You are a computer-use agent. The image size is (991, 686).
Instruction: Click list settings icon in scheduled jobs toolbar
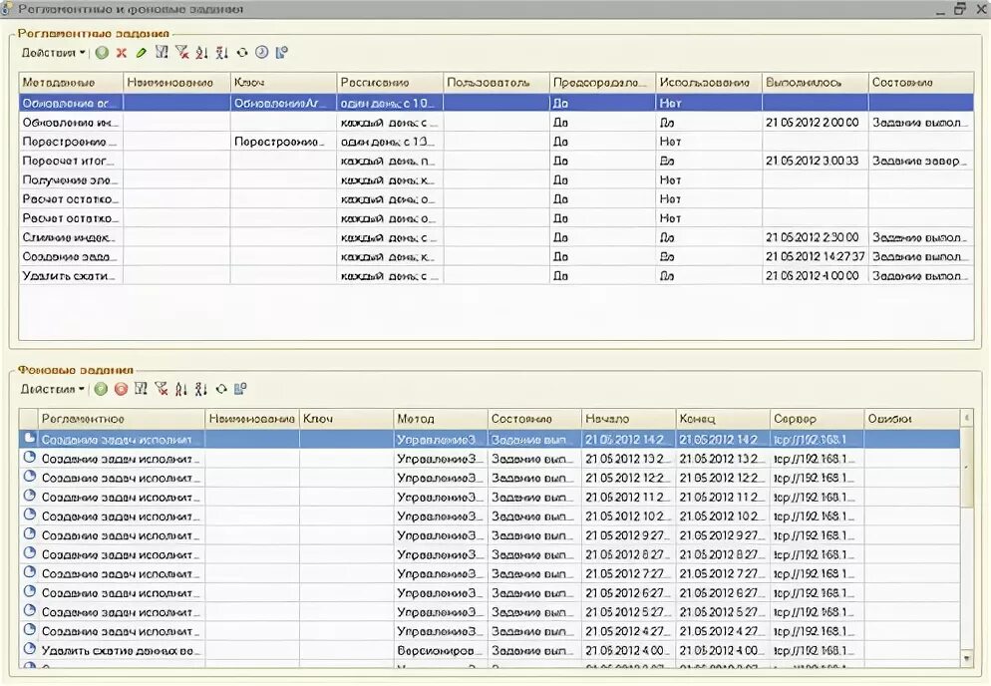click(282, 53)
